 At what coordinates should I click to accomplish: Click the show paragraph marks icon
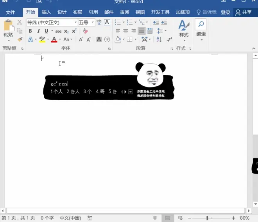pyautogui.click(x=169, y=39)
